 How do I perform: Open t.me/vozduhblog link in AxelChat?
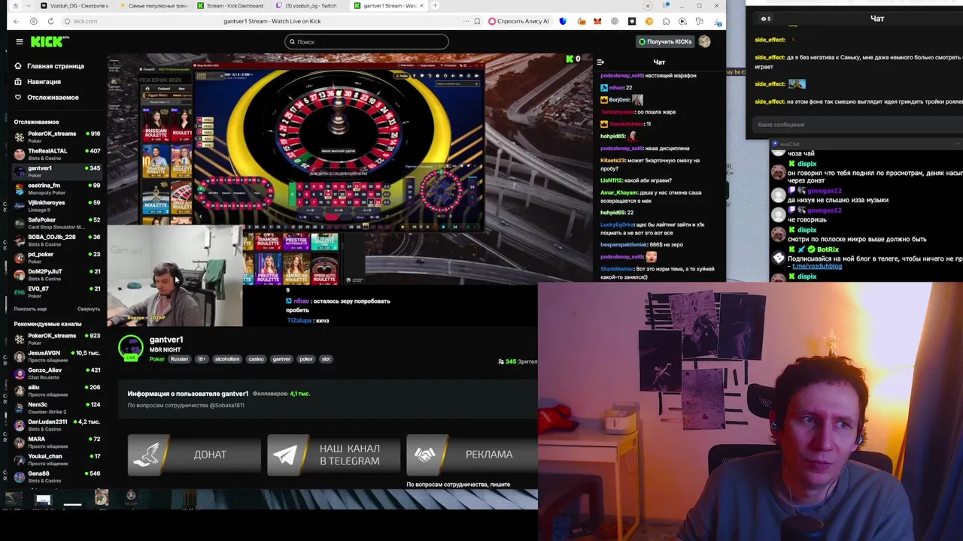click(x=817, y=266)
